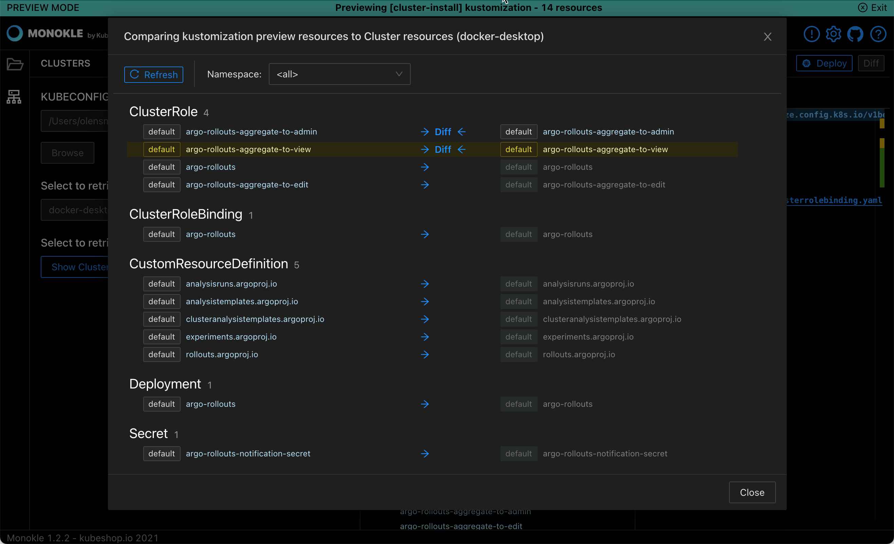The image size is (894, 544).
Task: Open the notifications alert icon in header
Action: [x=811, y=34]
